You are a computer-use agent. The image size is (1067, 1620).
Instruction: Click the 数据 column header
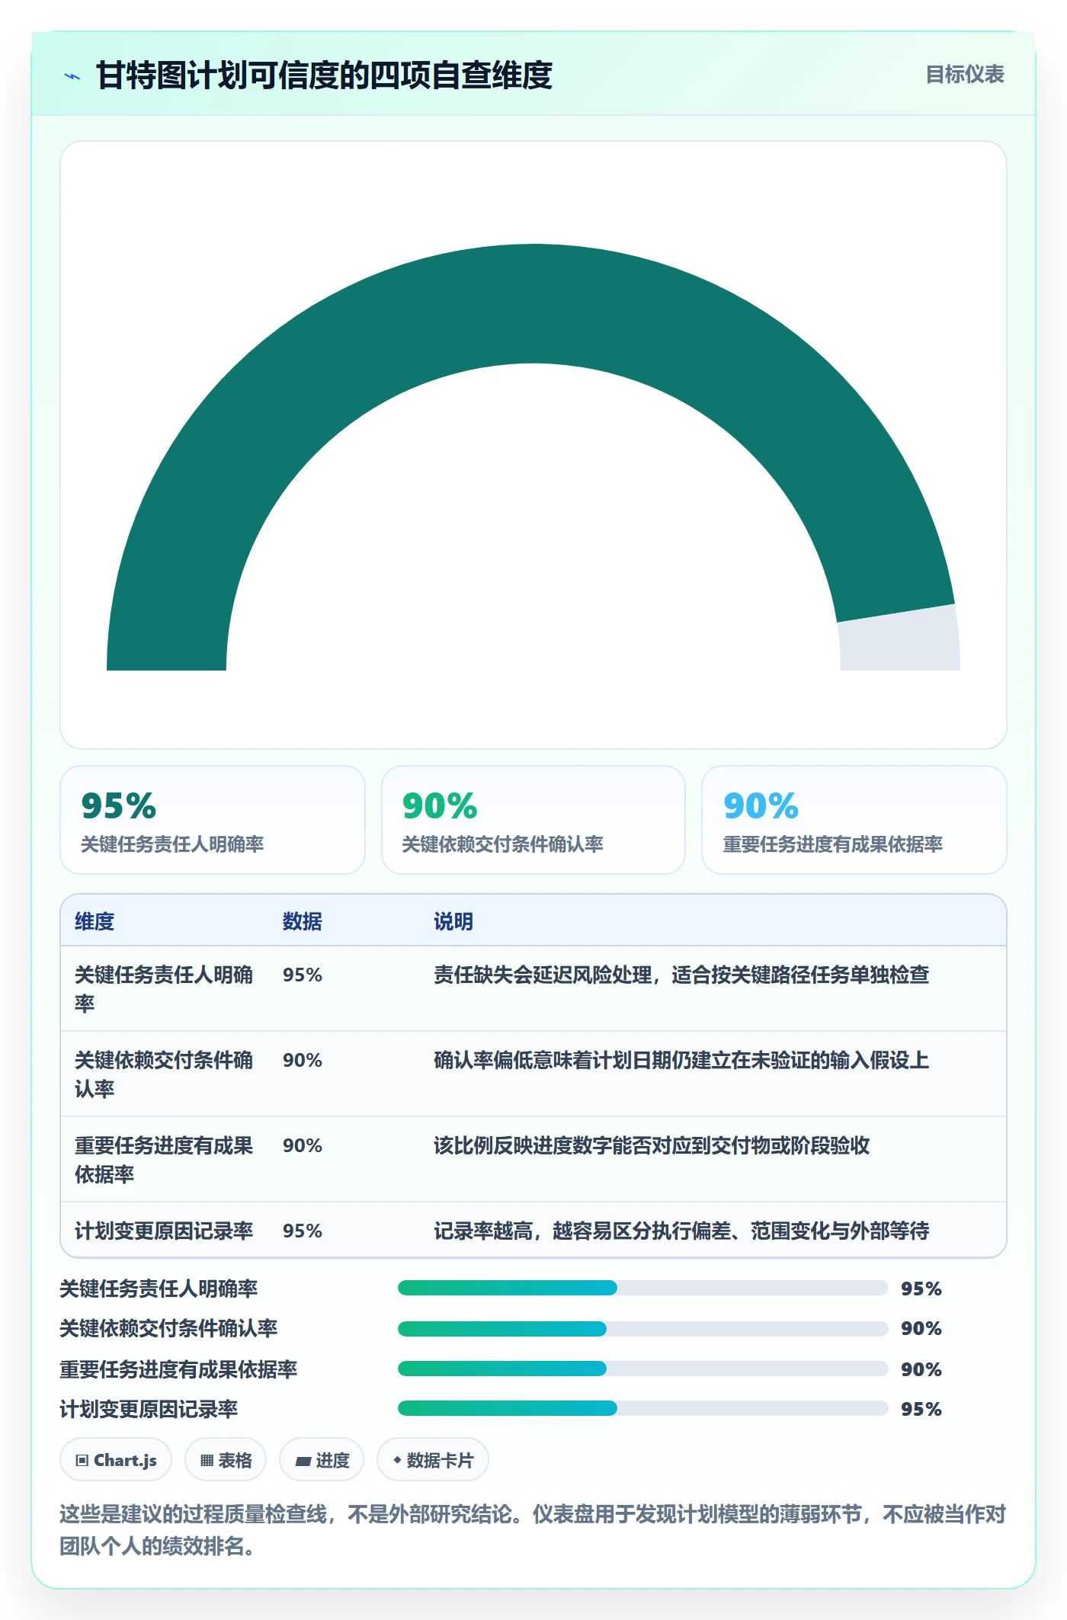pyautogui.click(x=303, y=921)
